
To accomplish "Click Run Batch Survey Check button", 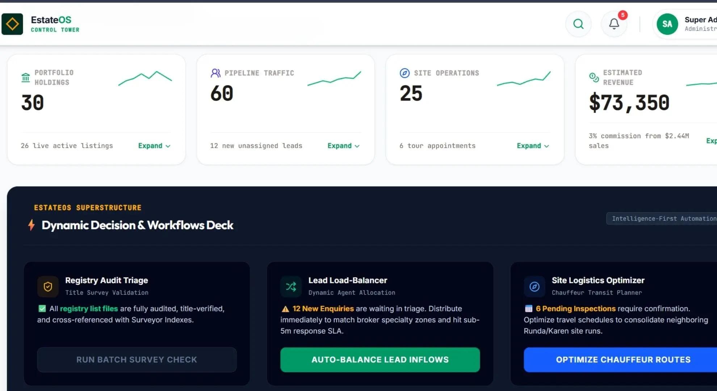I will [x=137, y=360].
